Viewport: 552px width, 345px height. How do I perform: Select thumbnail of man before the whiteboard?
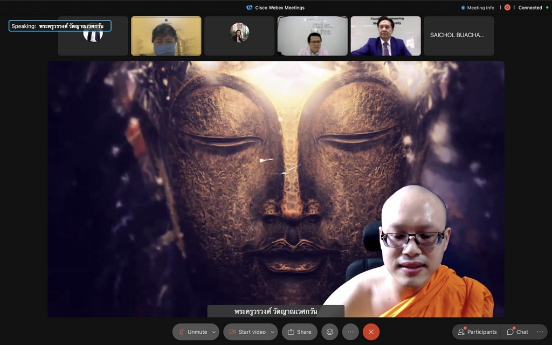313,36
